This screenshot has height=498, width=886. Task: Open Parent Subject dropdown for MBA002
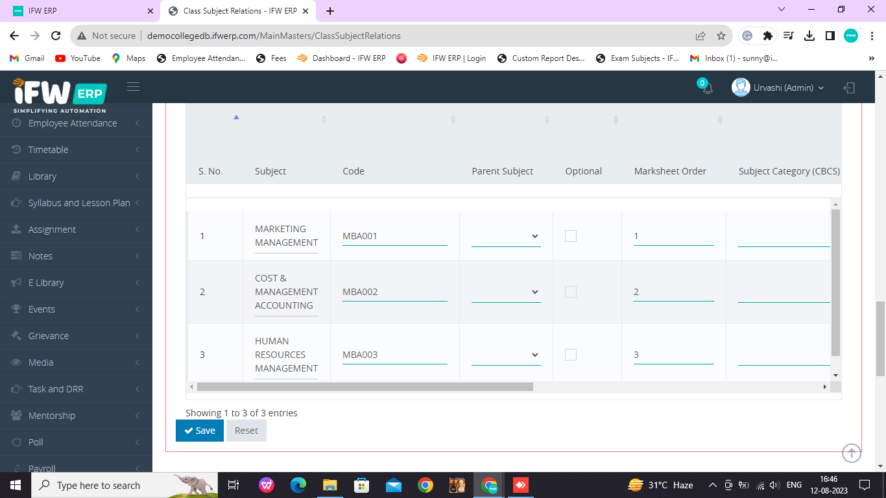506,292
